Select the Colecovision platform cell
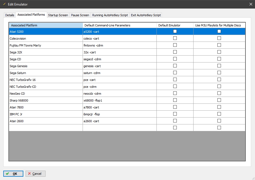The width and height of the screenshot is (255, 180). pos(46,38)
